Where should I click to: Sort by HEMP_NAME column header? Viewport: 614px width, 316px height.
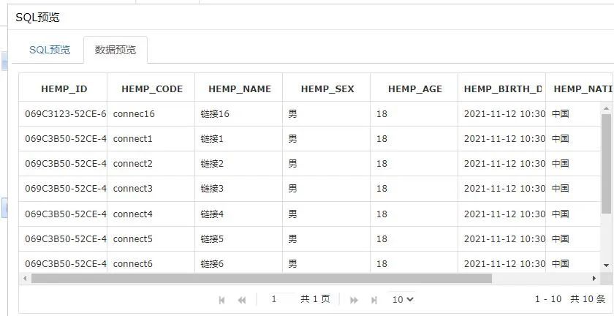pos(239,89)
